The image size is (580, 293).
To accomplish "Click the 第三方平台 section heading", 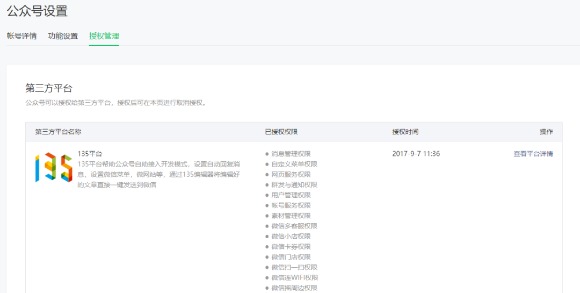I will point(48,88).
